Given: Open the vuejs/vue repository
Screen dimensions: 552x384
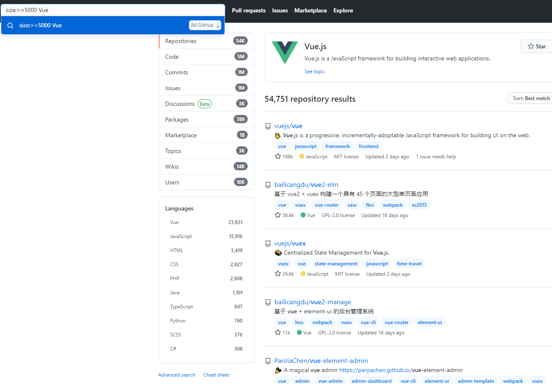Looking at the screenshot, I should click(x=288, y=126).
